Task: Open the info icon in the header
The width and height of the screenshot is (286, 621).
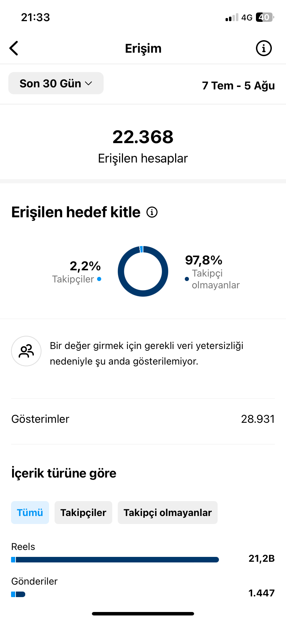Action: coord(264,48)
